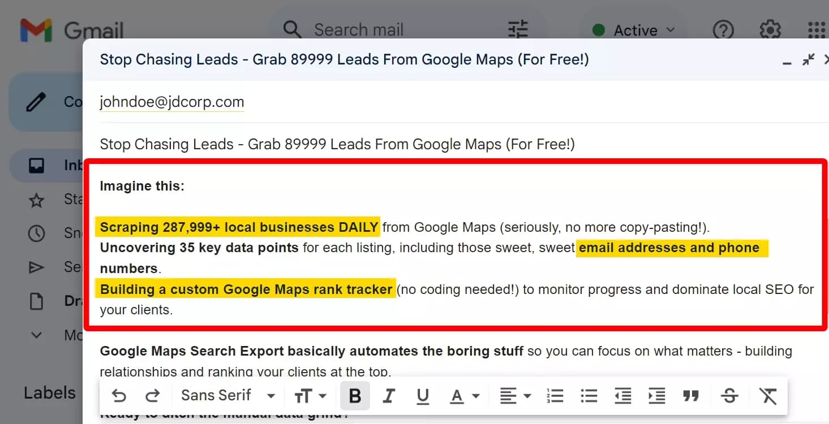Screen dimensions: 829x424
Task: Insert a numbered list
Action: click(555, 396)
